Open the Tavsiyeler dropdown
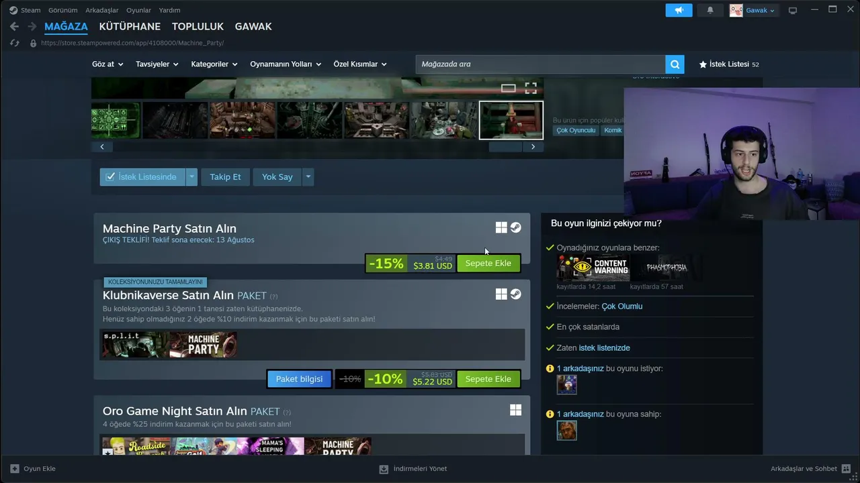 (157, 64)
